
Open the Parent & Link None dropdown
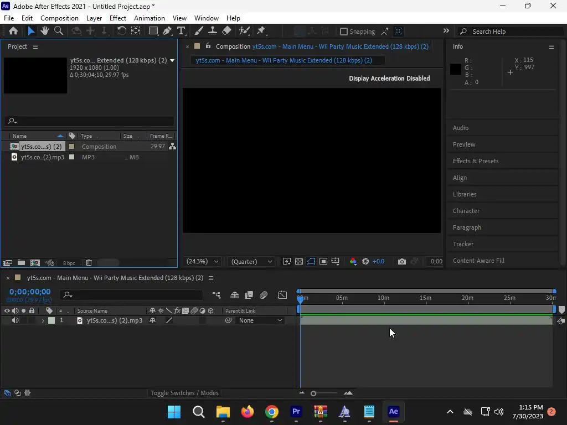pyautogui.click(x=260, y=320)
